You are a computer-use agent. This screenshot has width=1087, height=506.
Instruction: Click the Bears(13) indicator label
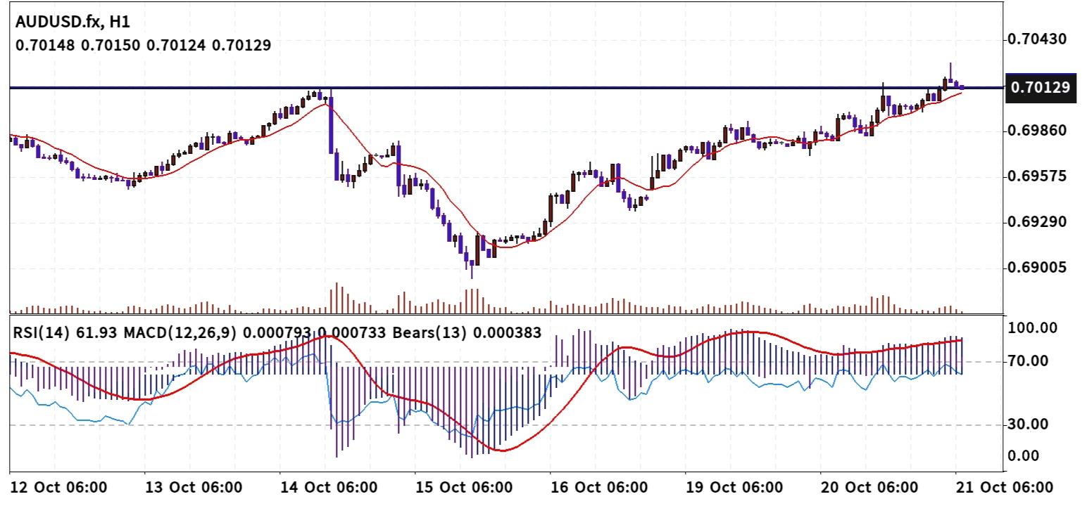[429, 333]
